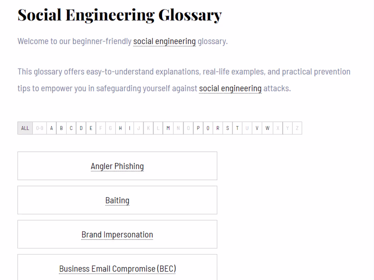Screen dimensions: 374x280
Task: Switch to the C letter filter
Action: tap(71, 128)
